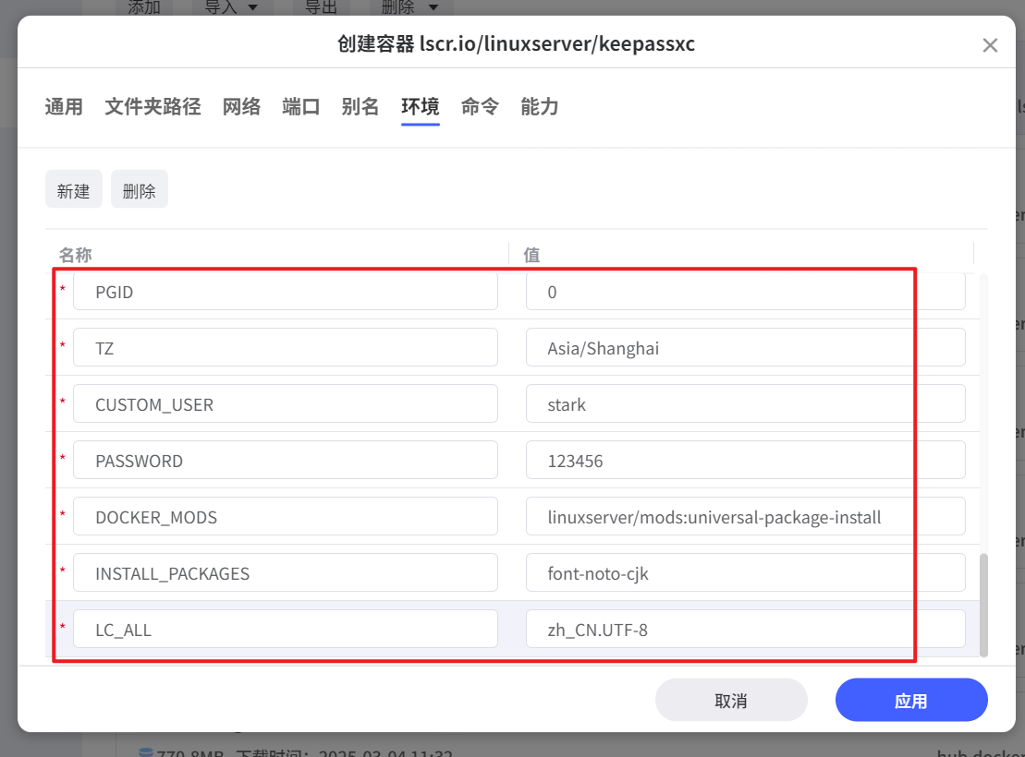Apply settings with the 应用 button
The image size is (1025, 757).
coord(911,700)
